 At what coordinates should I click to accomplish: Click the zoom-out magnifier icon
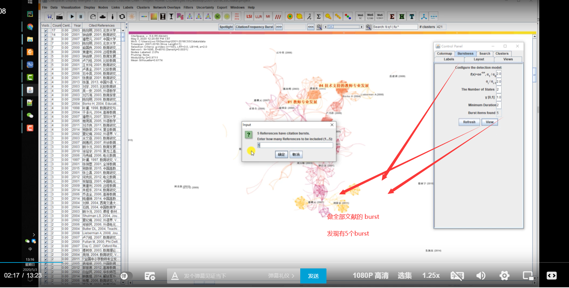tap(319, 27)
